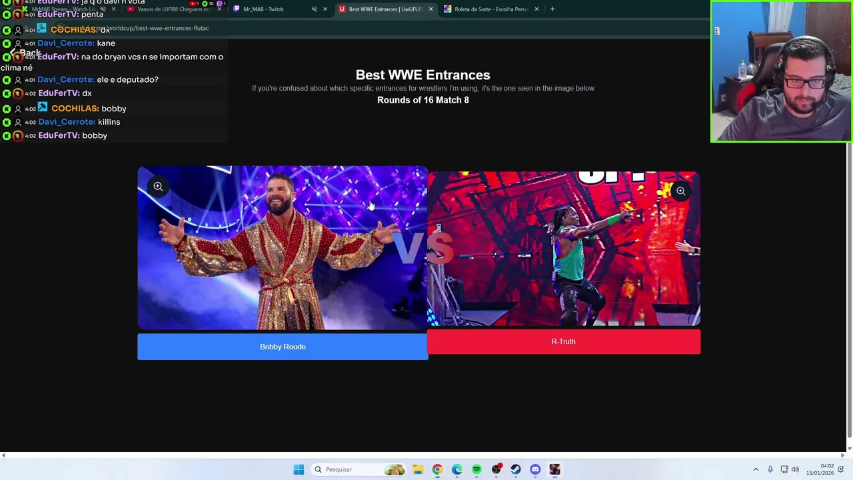Open the game app icon after Discord
This screenshot has height=480, width=853.
[x=554, y=469]
